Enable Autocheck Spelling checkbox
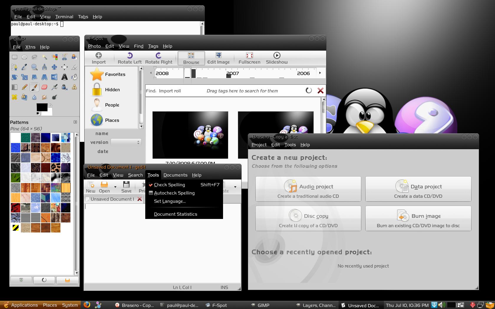This screenshot has width=495, height=309. [151, 193]
